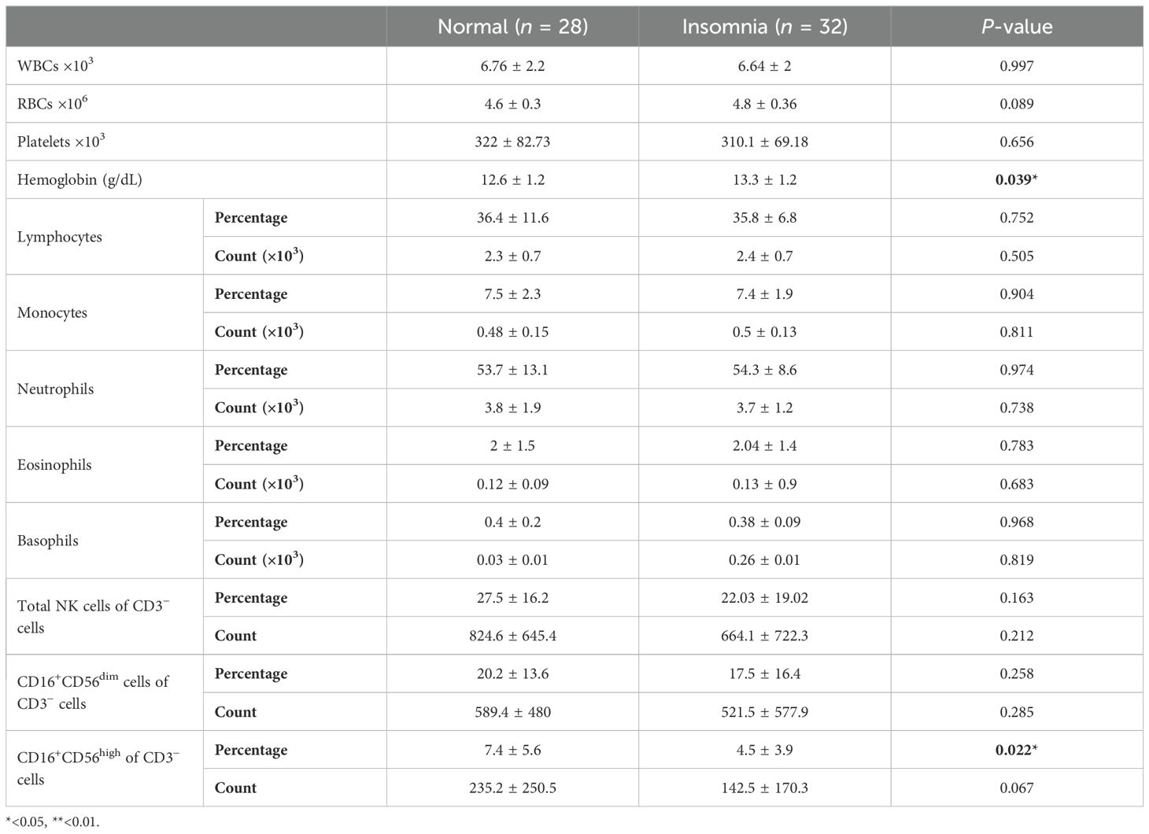The height and width of the screenshot is (834, 1149).
Task: Select the Lymphocytes row group label
Action: pos(60,237)
